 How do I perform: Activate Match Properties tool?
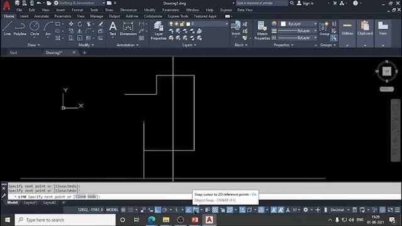coord(262,30)
